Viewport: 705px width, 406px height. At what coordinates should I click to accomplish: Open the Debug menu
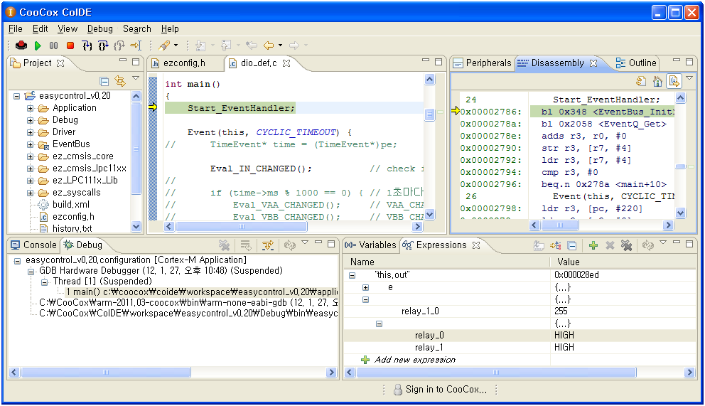[99, 28]
